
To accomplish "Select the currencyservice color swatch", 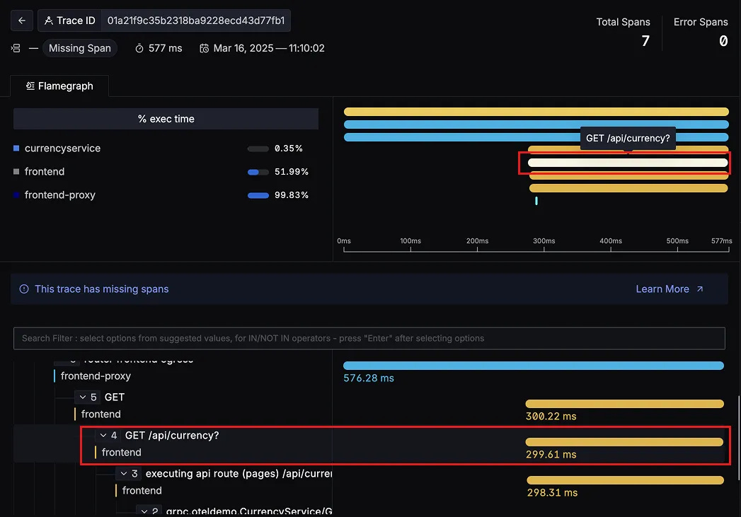I will (16, 149).
